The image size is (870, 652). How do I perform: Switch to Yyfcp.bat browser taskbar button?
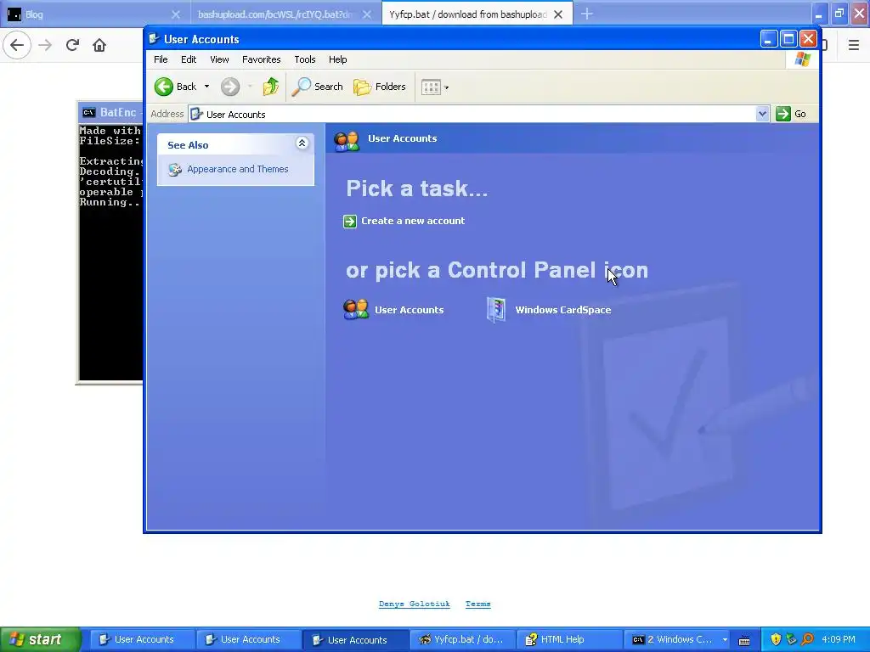point(462,639)
